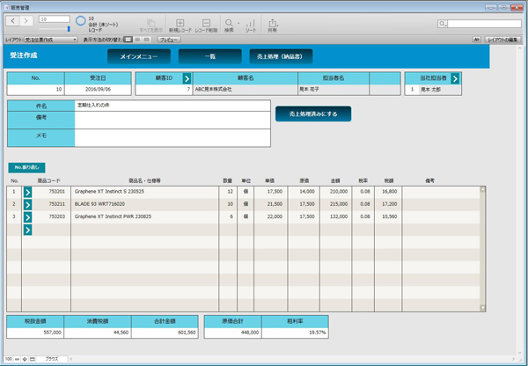Click the empty メモ field

(172, 138)
